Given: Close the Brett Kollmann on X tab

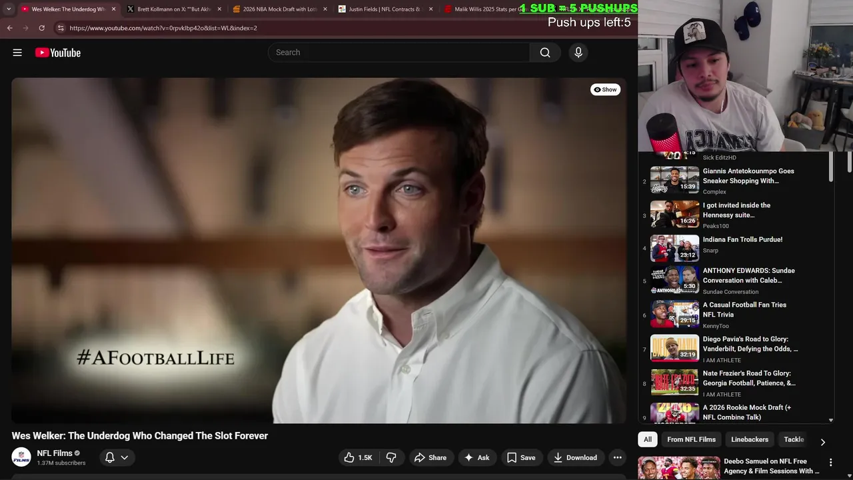Looking at the screenshot, I should point(219,9).
